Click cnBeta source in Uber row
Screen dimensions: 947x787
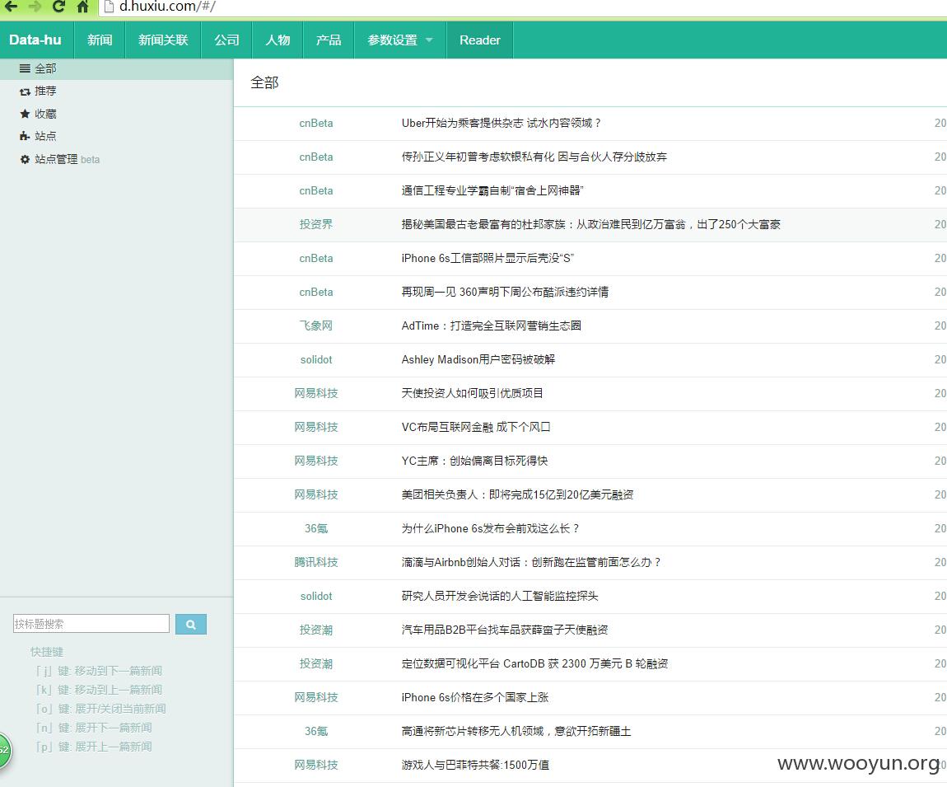click(316, 124)
